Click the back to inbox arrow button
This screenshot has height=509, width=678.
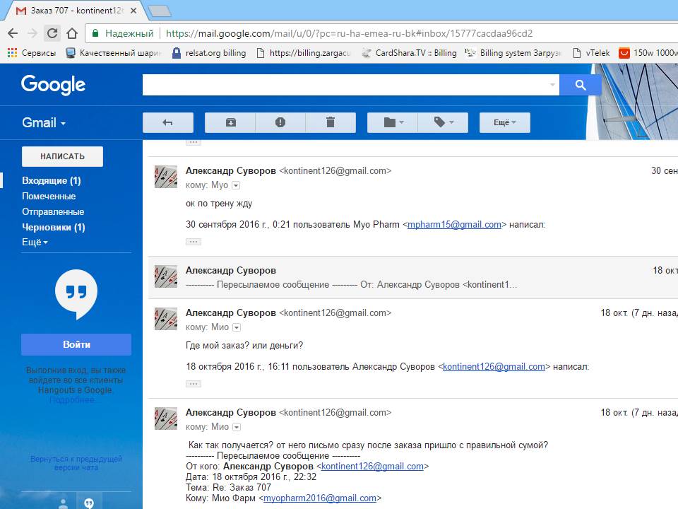tap(168, 122)
